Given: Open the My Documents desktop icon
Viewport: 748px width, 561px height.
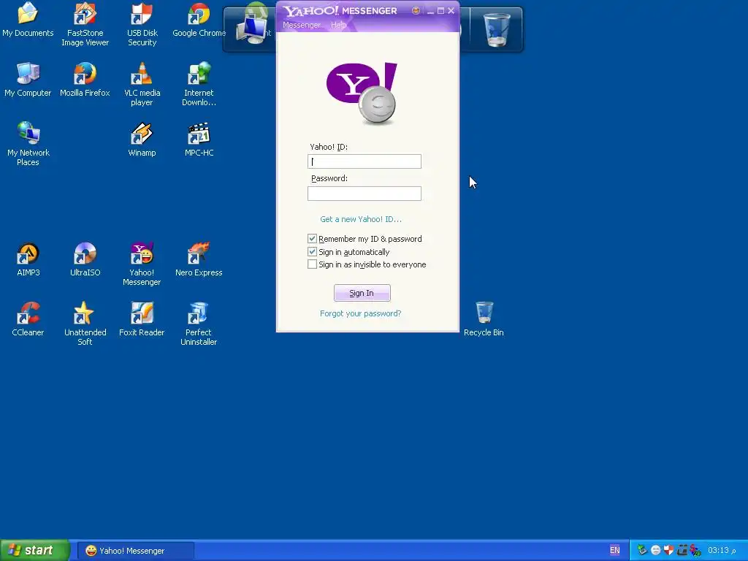Looking at the screenshot, I should coord(28,20).
